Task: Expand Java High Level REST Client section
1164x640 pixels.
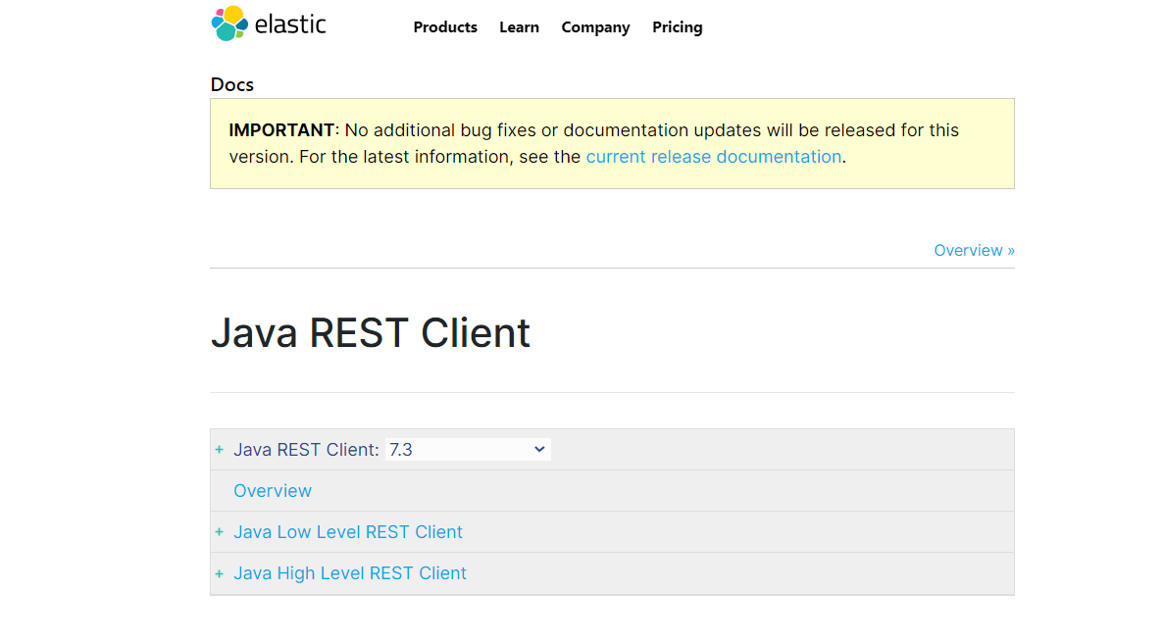Action: tap(219, 573)
